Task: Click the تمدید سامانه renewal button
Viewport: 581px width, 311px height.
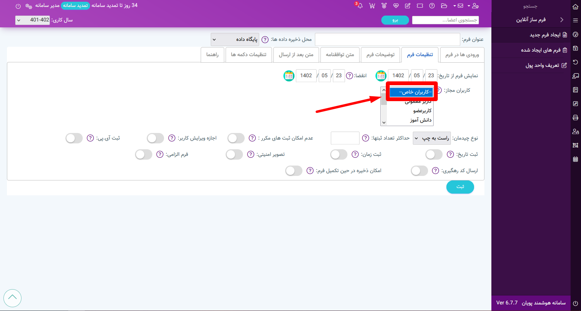Action: click(75, 6)
